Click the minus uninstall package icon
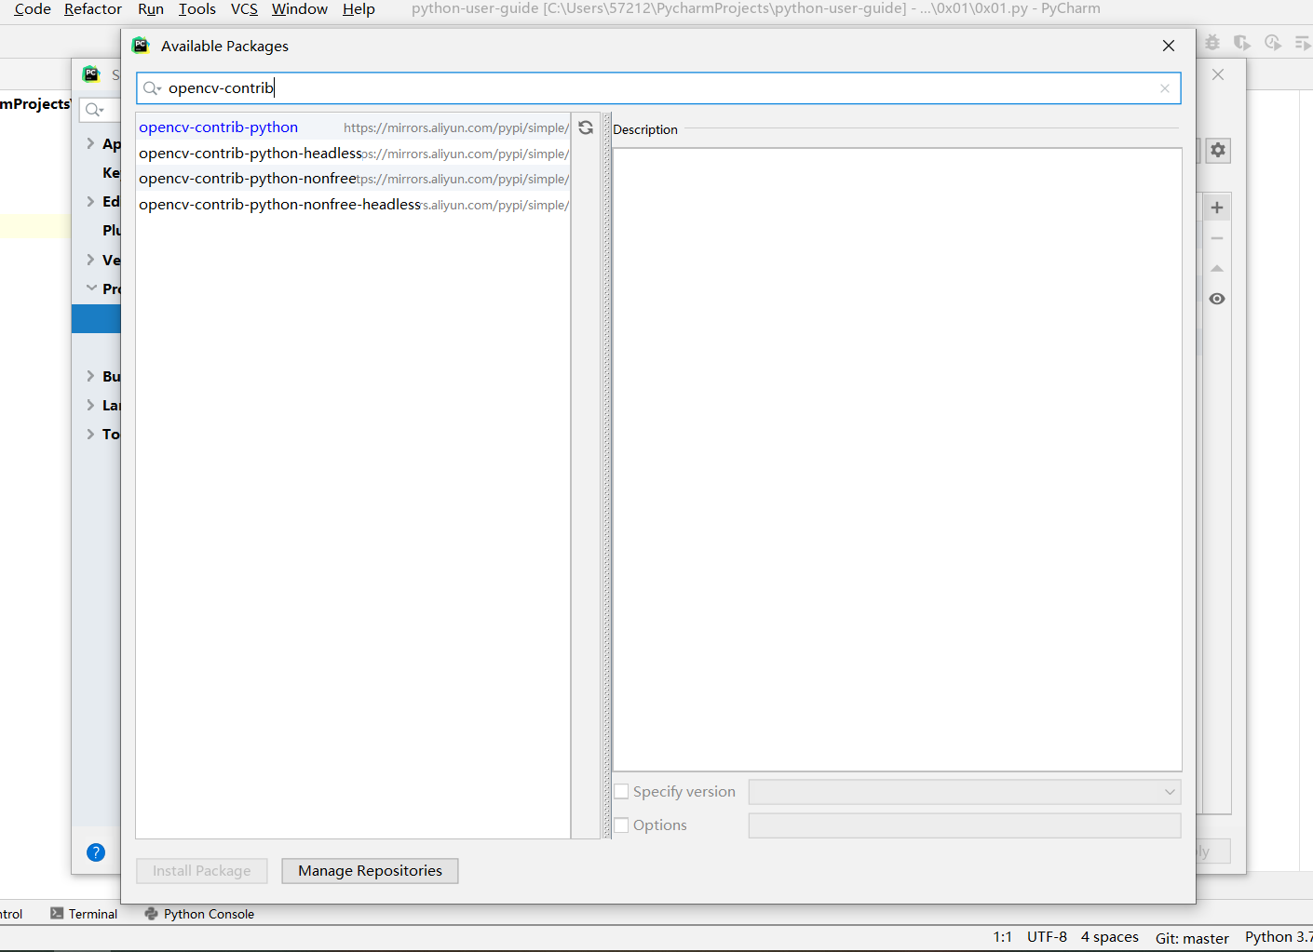 tap(1217, 238)
